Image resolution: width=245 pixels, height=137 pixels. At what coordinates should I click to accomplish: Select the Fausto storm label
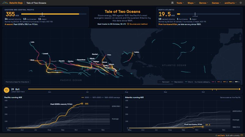tap(62, 61)
